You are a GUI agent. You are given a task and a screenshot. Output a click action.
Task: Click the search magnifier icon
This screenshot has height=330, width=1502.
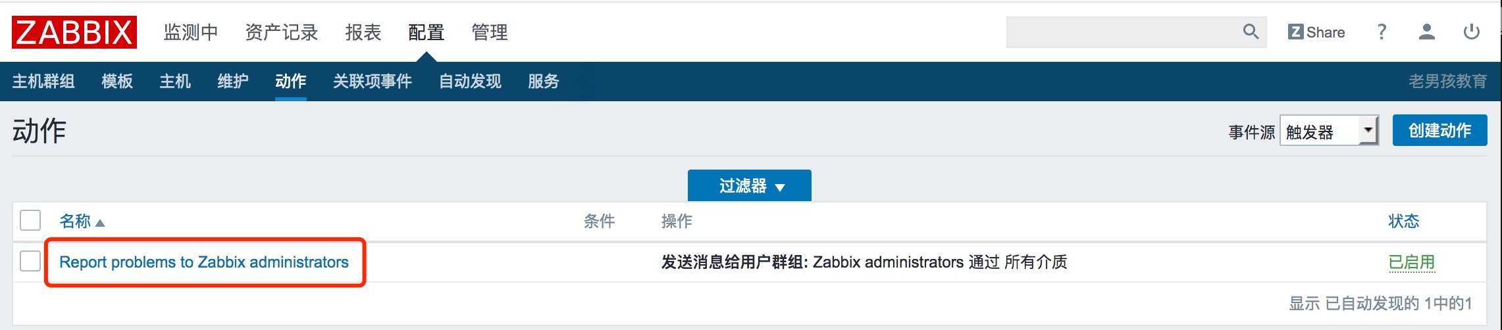point(1251,32)
